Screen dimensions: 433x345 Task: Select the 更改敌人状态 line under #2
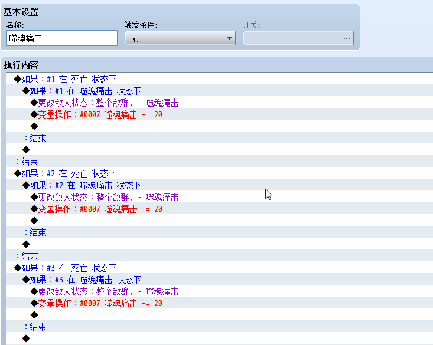tap(220, 197)
